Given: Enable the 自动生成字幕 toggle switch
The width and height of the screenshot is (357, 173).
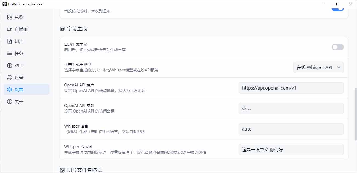Looking at the screenshot, I should tap(338, 47).
